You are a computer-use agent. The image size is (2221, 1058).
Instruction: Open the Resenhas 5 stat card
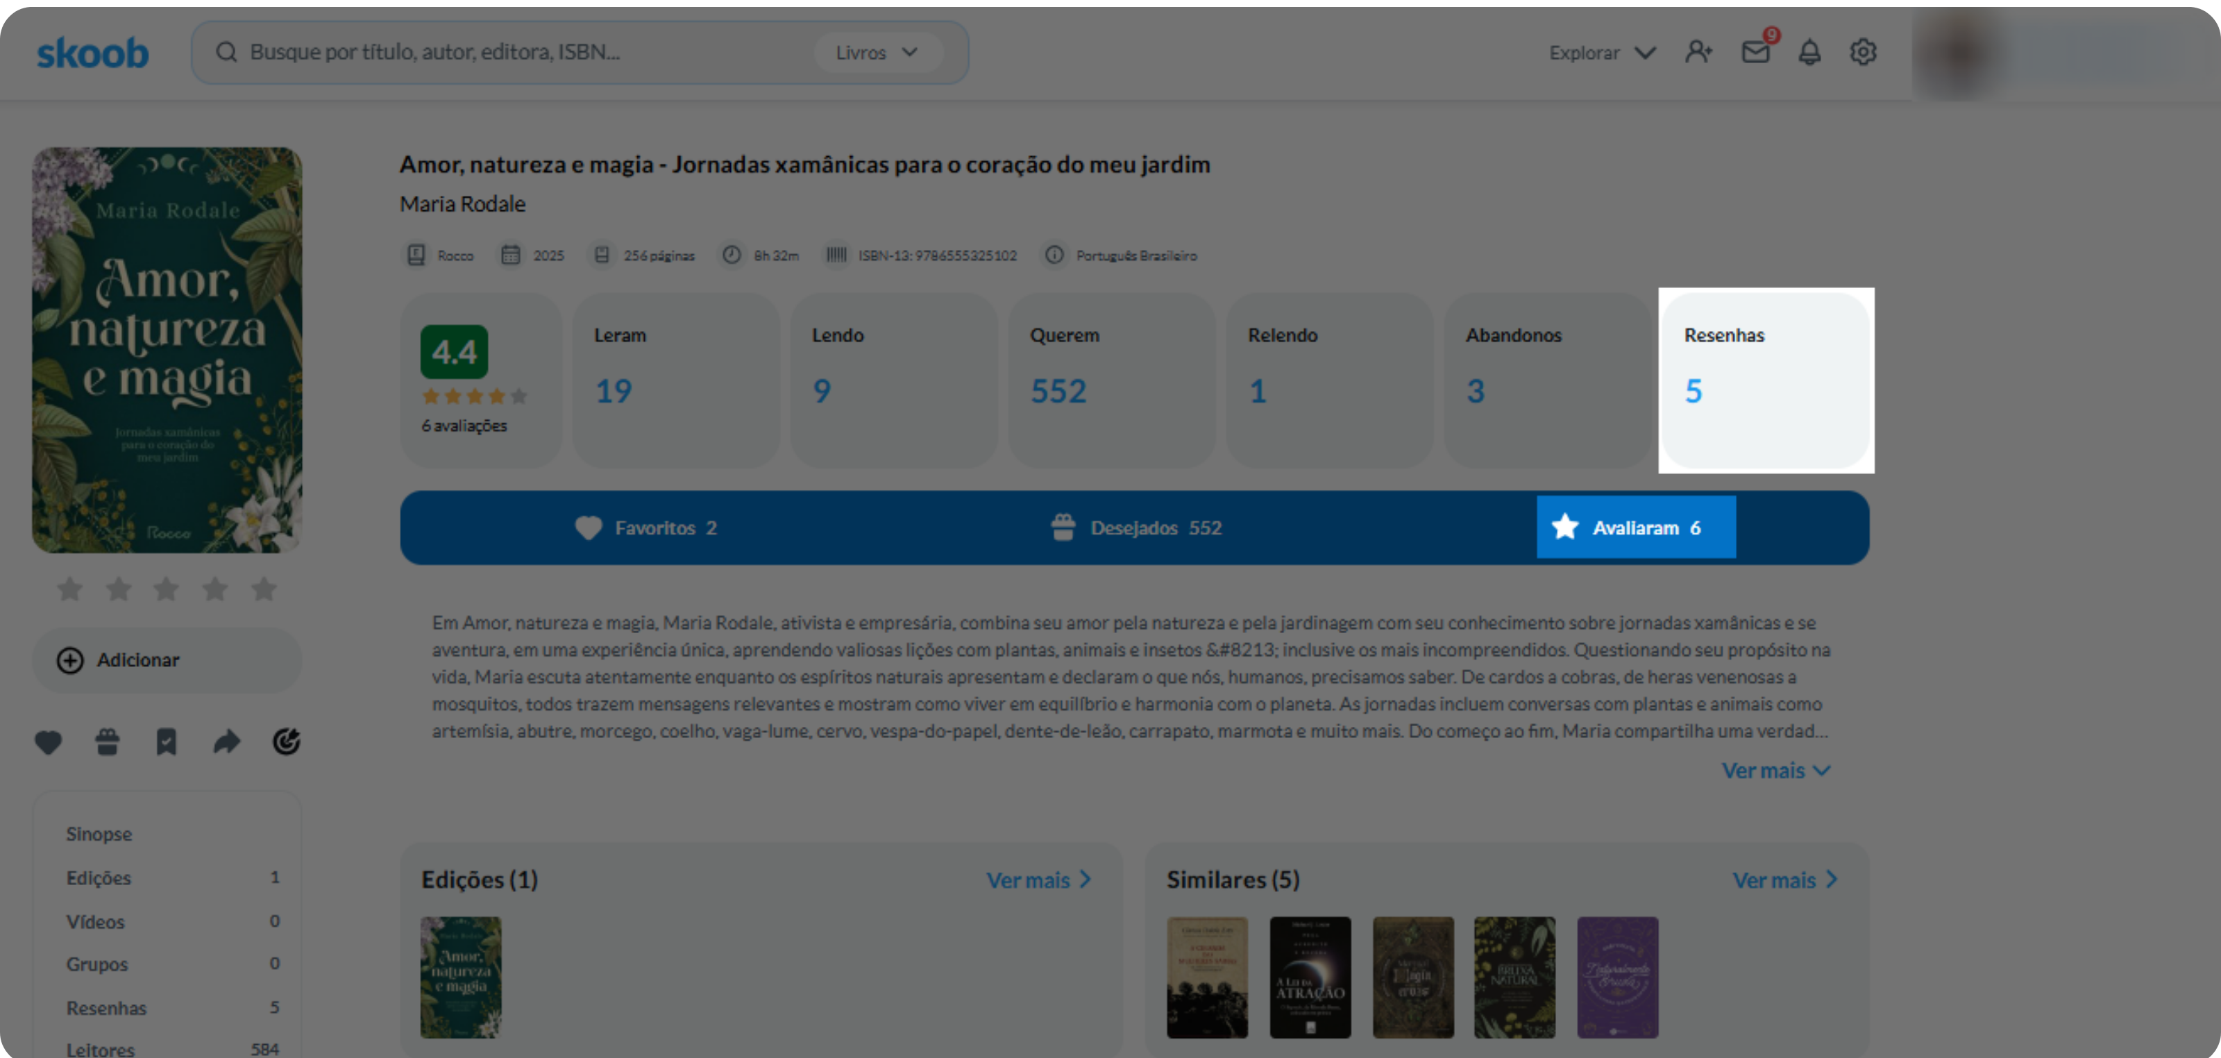click(1766, 380)
